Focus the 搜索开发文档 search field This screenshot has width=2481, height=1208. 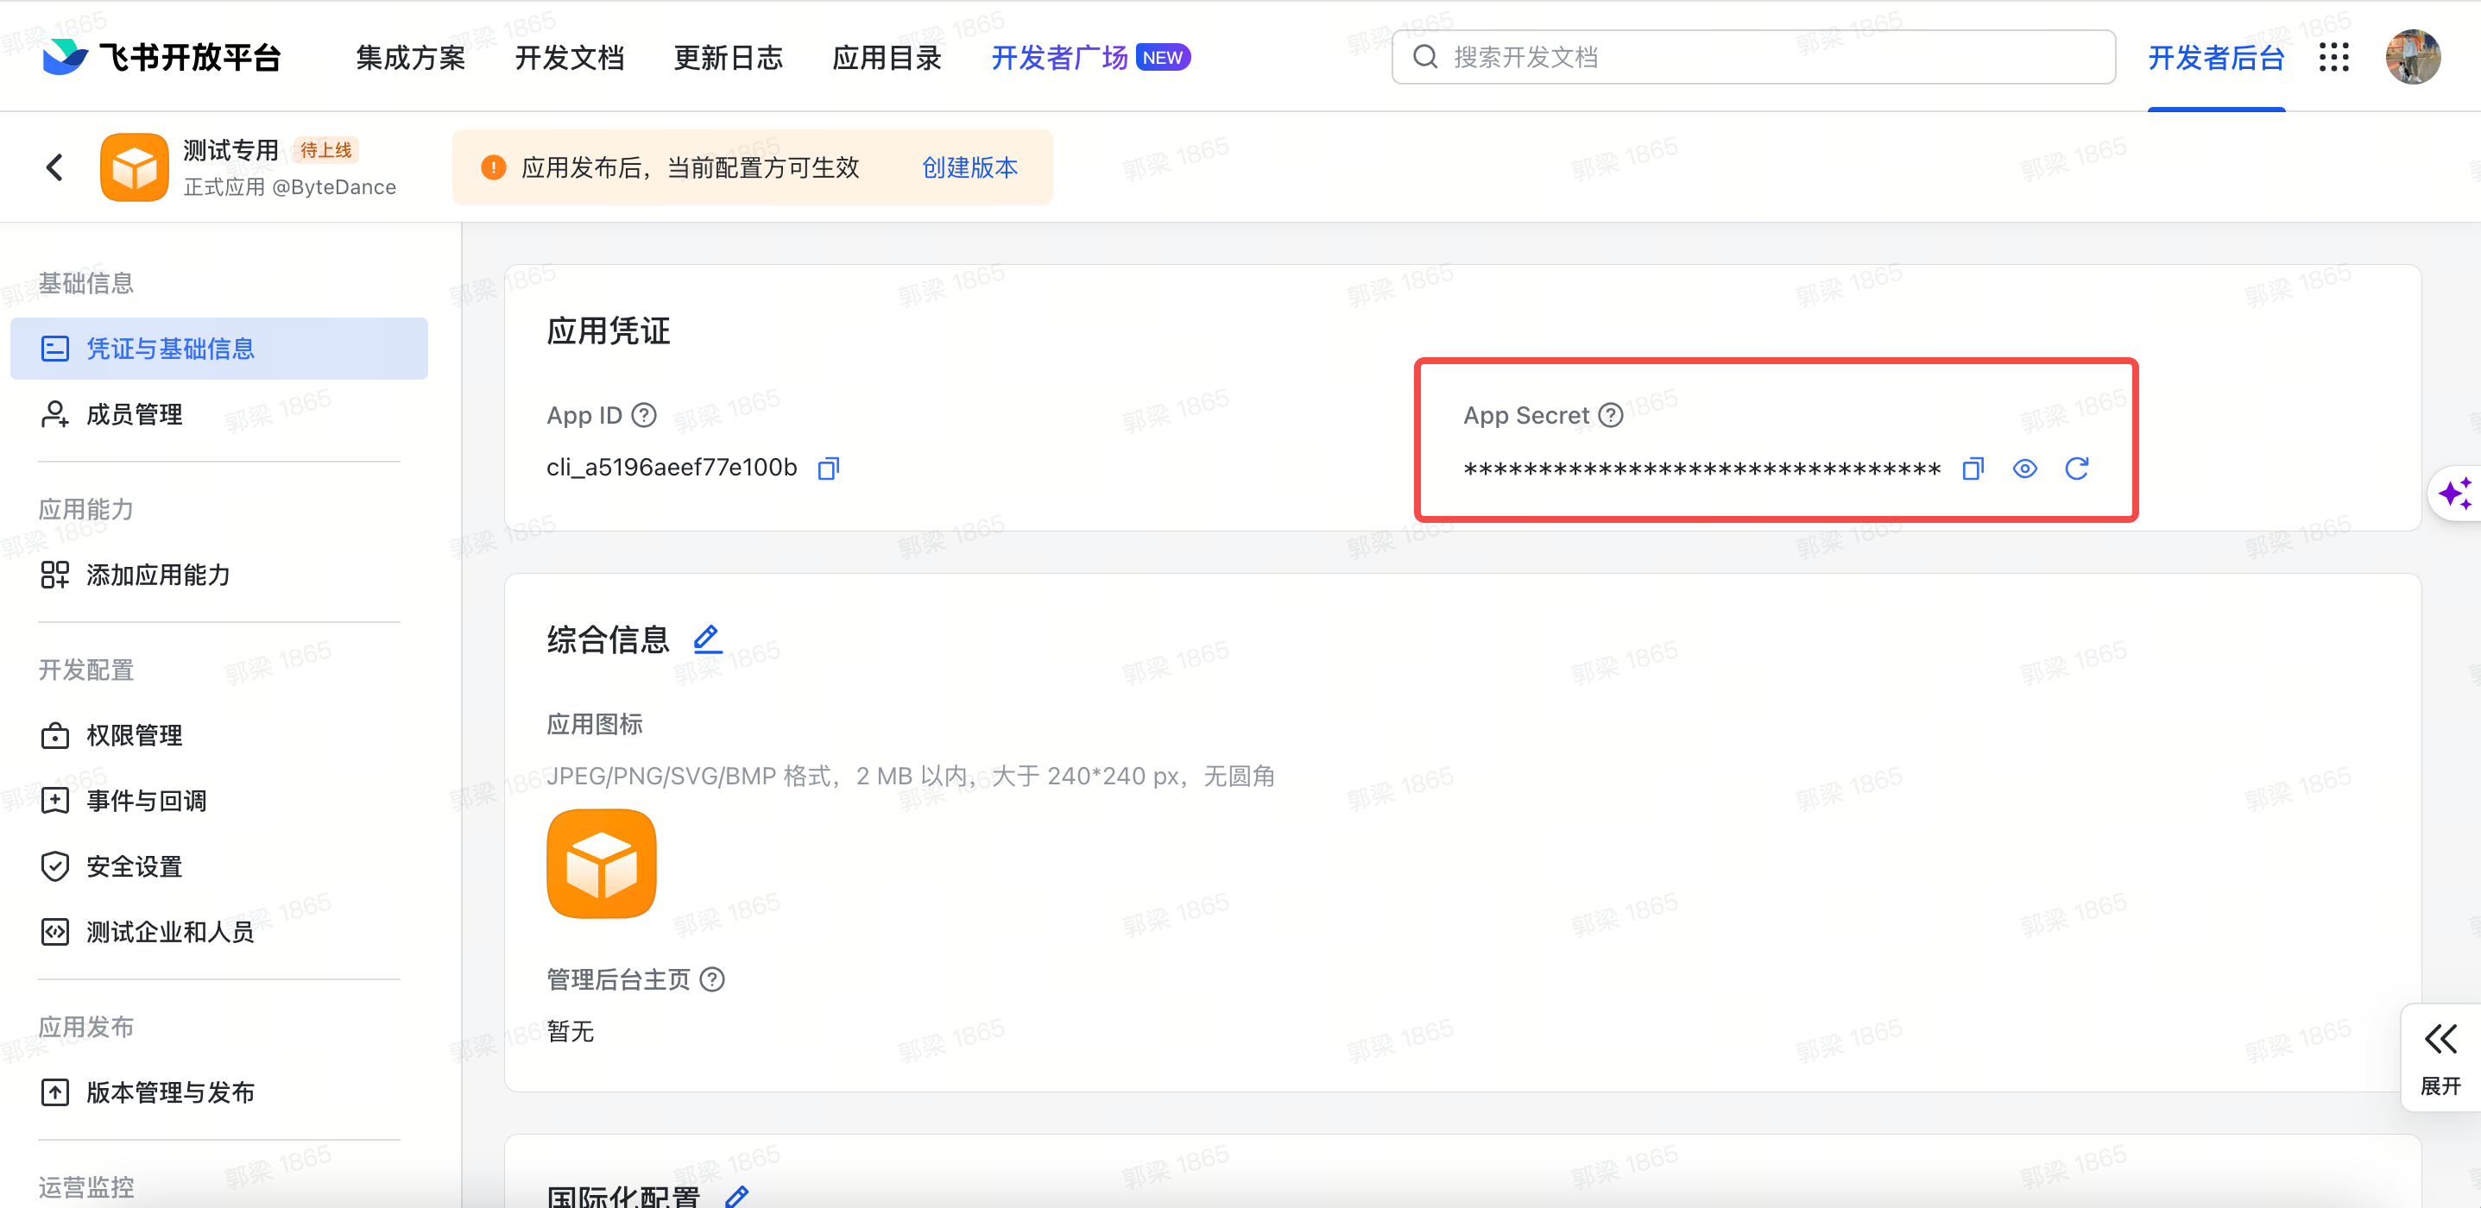coord(1753,57)
